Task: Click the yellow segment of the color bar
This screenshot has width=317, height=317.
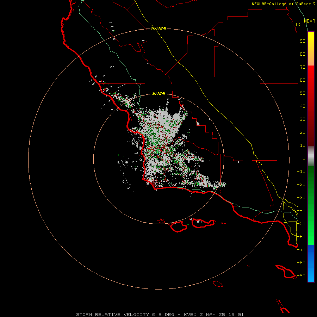Action: pos(311,49)
